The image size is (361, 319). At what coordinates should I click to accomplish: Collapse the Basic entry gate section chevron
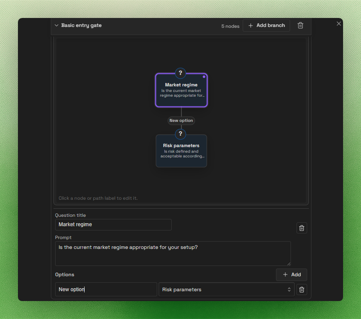pyautogui.click(x=56, y=25)
